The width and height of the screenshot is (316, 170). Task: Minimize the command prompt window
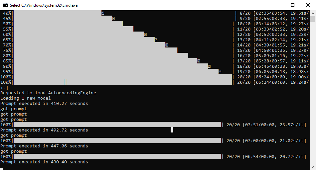point(277,5)
